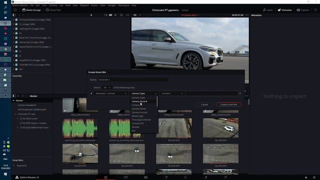Open the Clone Tool
This screenshot has height=180, width=320.
(x=53, y=10)
